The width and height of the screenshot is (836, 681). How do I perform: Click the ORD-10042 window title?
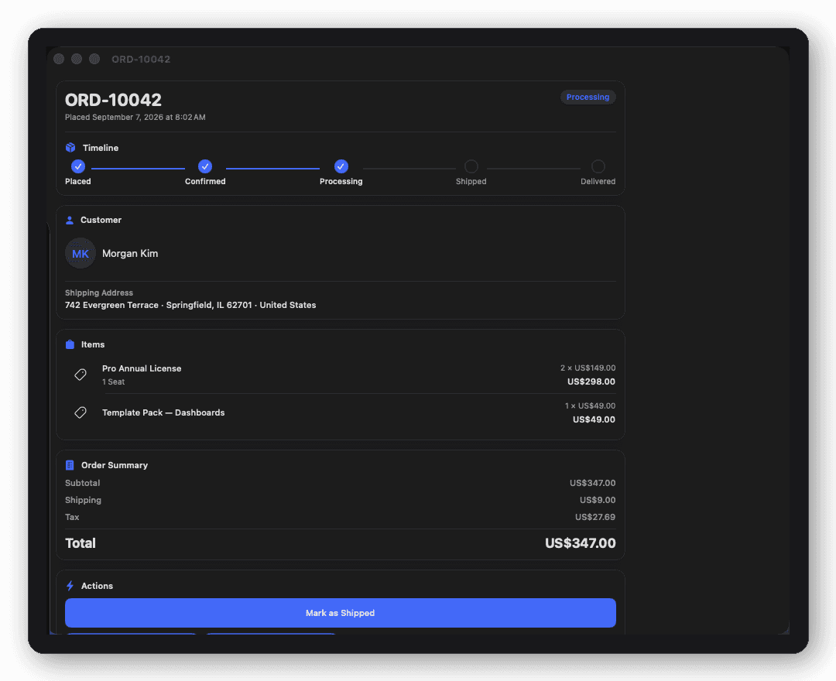(x=141, y=59)
